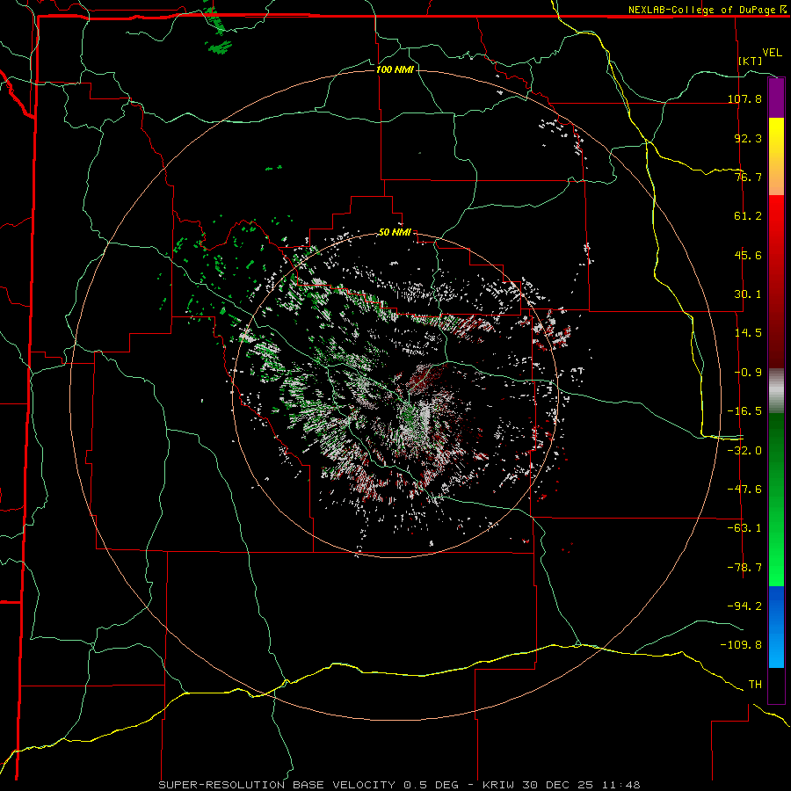Click the TH threshold label

pos(755,685)
